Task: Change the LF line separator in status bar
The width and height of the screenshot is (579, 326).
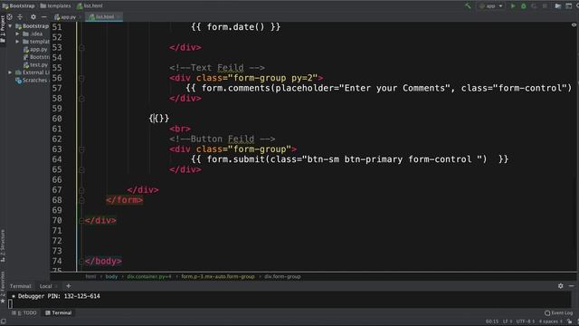Action: pyautogui.click(x=507, y=321)
